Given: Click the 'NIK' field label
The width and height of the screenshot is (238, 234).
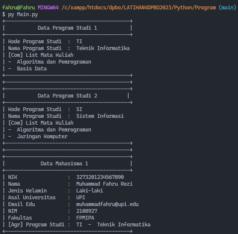Looking at the screenshot, I should point(13,177).
